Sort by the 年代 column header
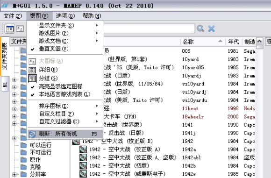The image size is (271, 178). pos(234,42)
